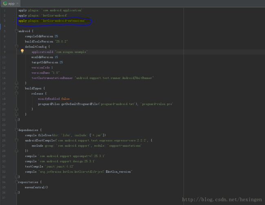Click the testInstrumentationRunner line
Screen dimensions: 265x205
click(93, 78)
